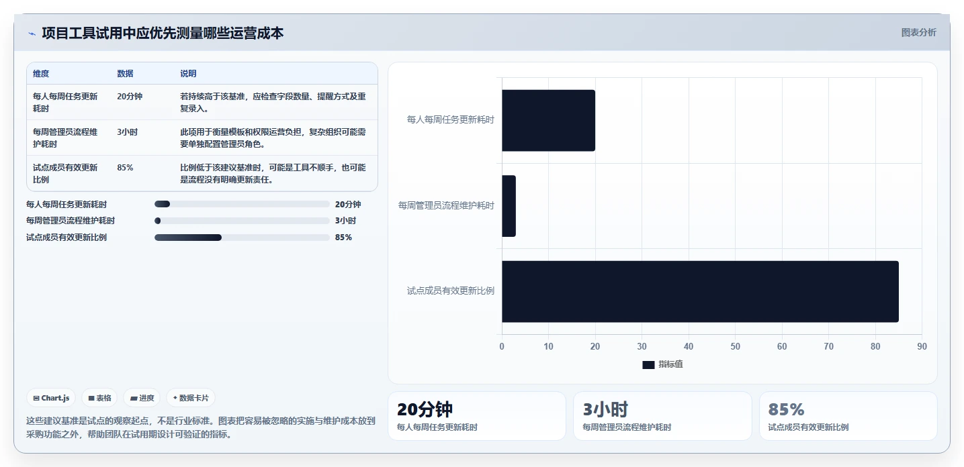Click the description starting 比例低于该建议基准时
The image size is (964, 467).
click(x=273, y=173)
